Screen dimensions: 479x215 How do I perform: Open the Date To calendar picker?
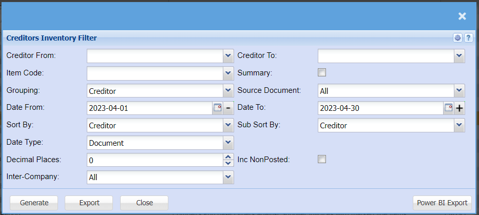448,108
